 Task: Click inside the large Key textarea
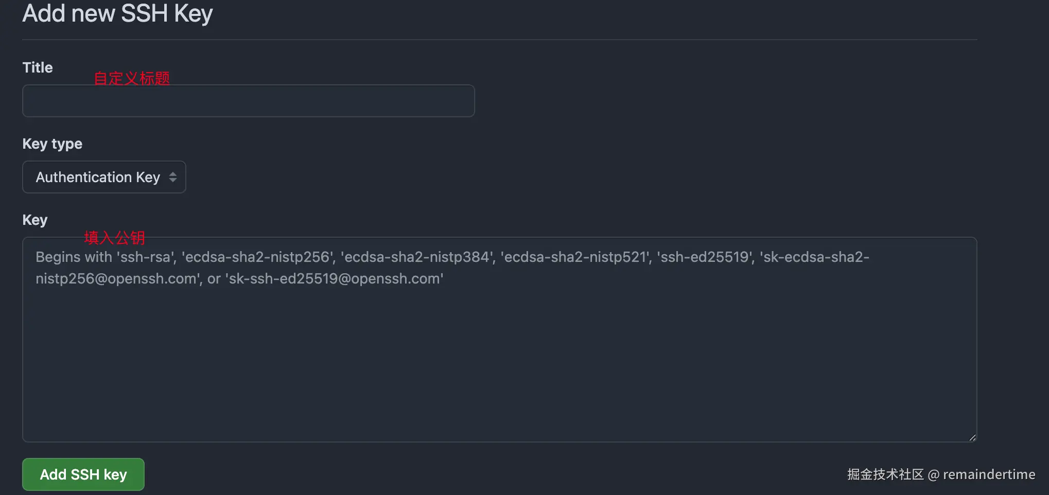(x=499, y=360)
